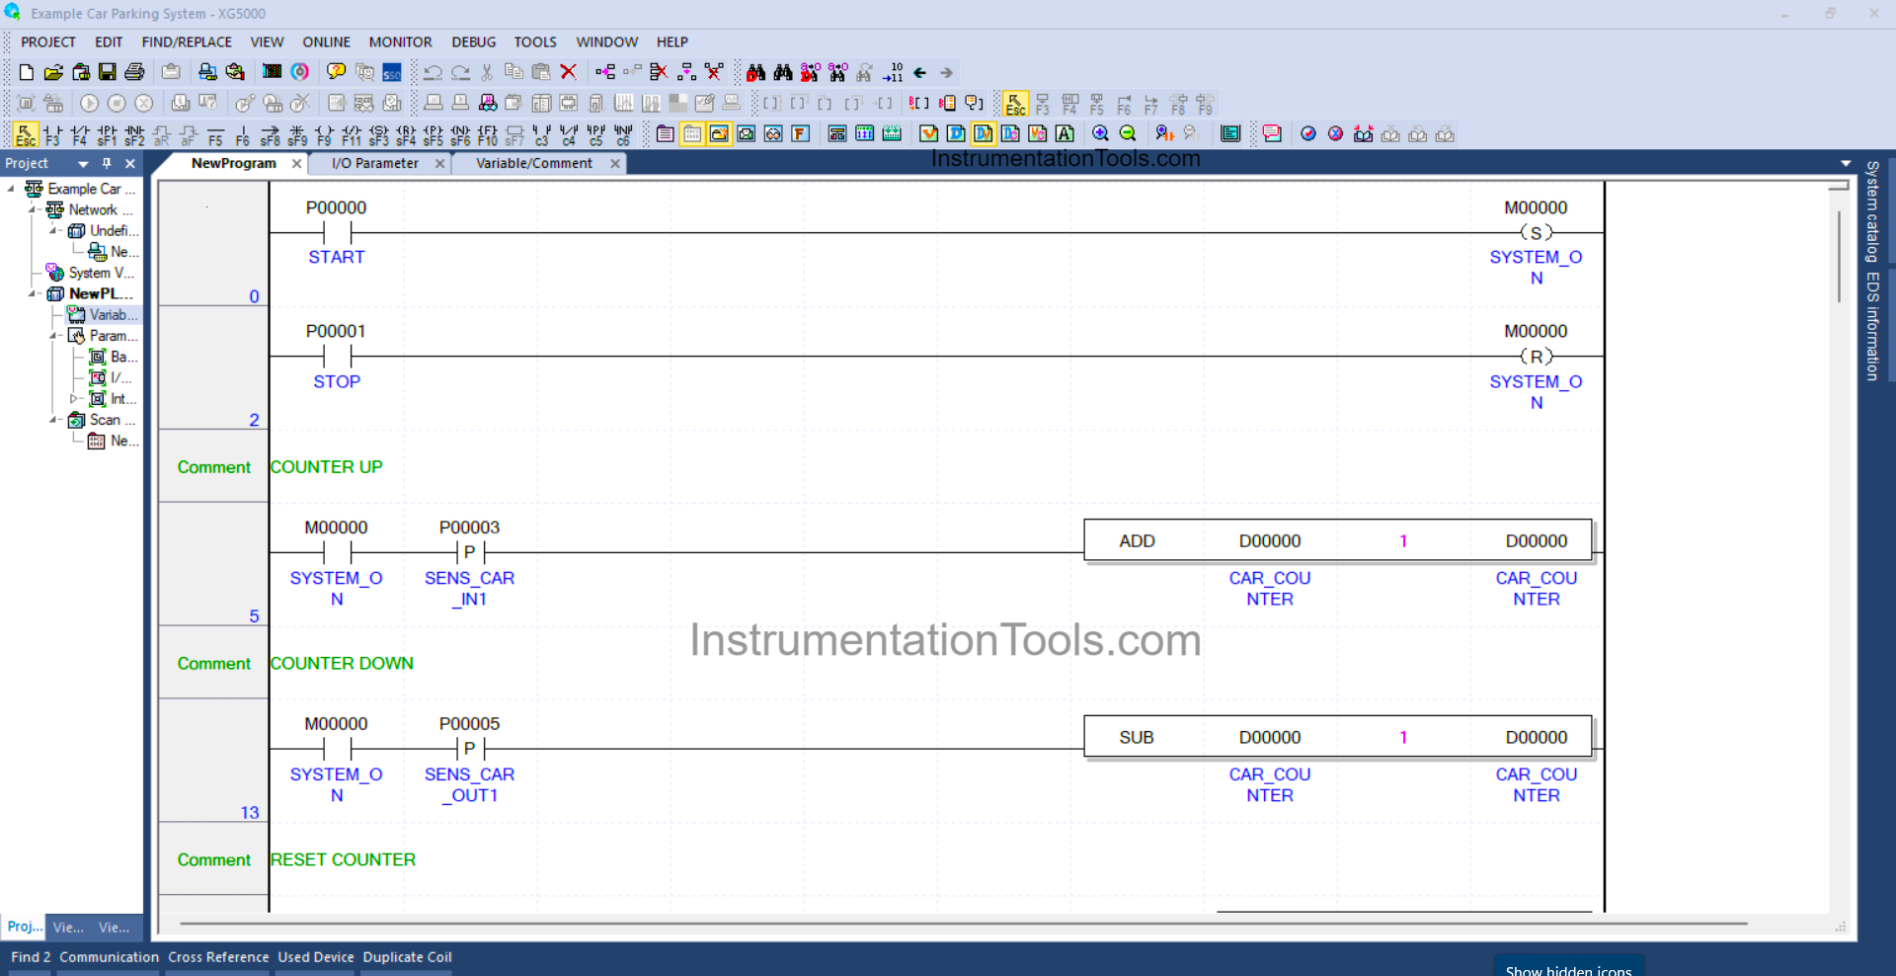Image resolution: width=1896 pixels, height=976 pixels.
Task: Expand the Int... tree node
Action: point(74,399)
